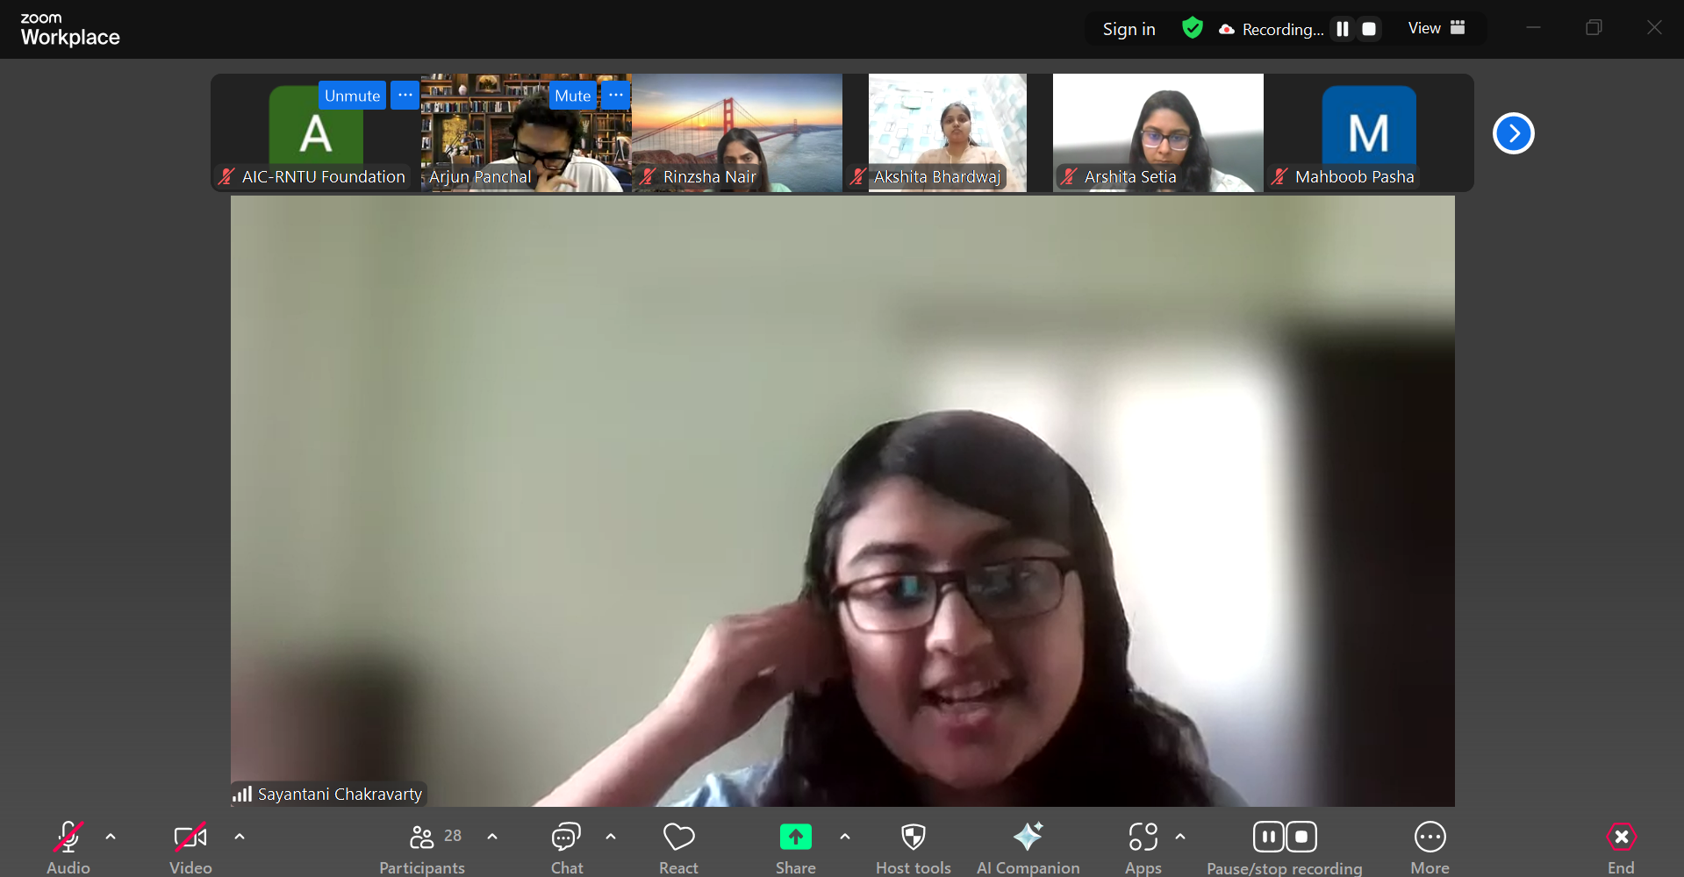Open the React emoji menu
The height and width of the screenshot is (877, 1684).
pos(678,838)
